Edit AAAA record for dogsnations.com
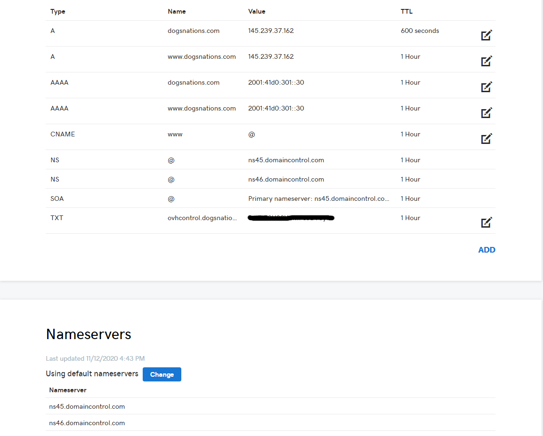Screen dimensions: 543x436 (x=486, y=87)
